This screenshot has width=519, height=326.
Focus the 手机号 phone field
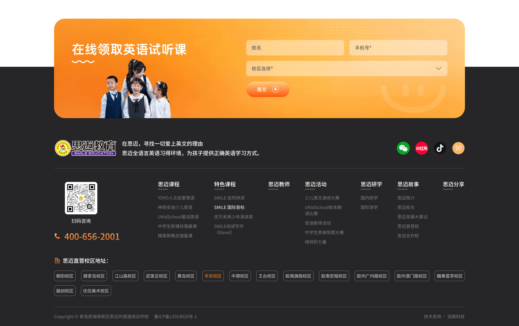(x=398, y=48)
